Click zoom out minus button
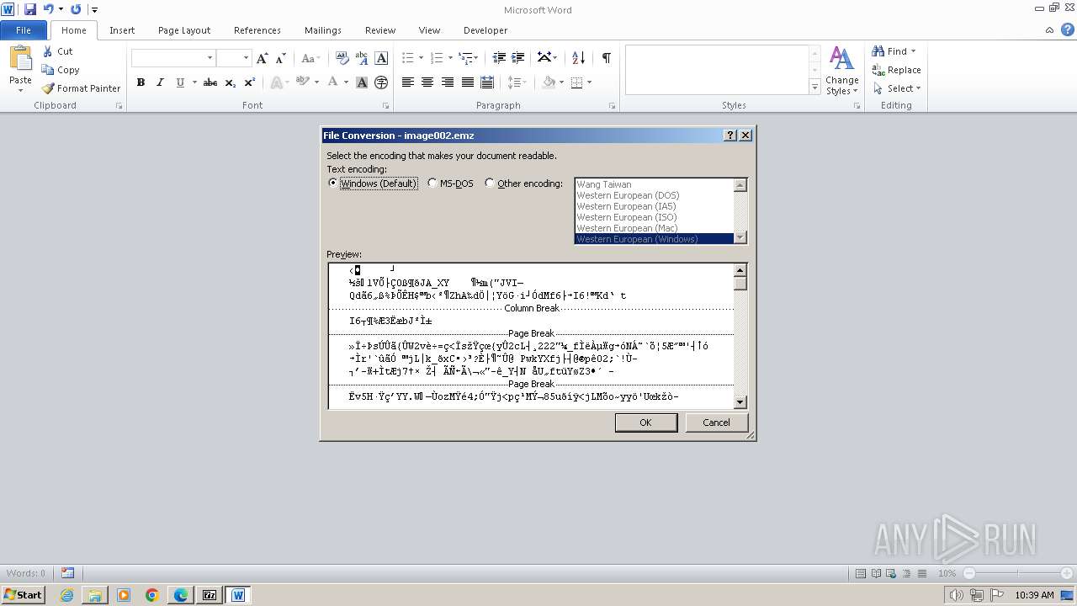The height and width of the screenshot is (606, 1077). click(x=970, y=573)
